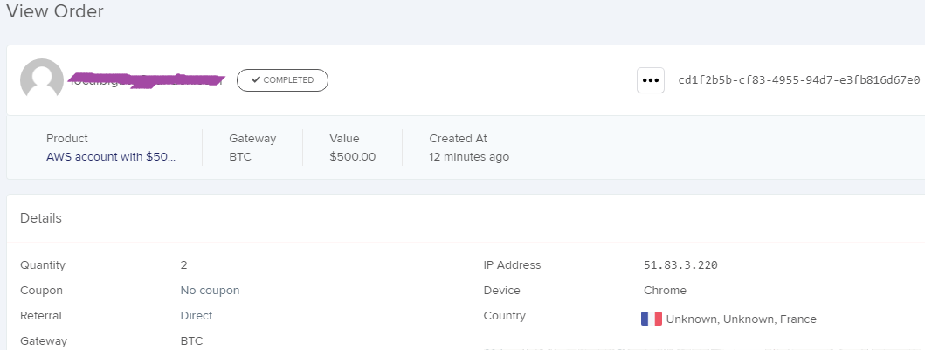Click the Details section header
Screen dimensions: 925x350
[41, 218]
